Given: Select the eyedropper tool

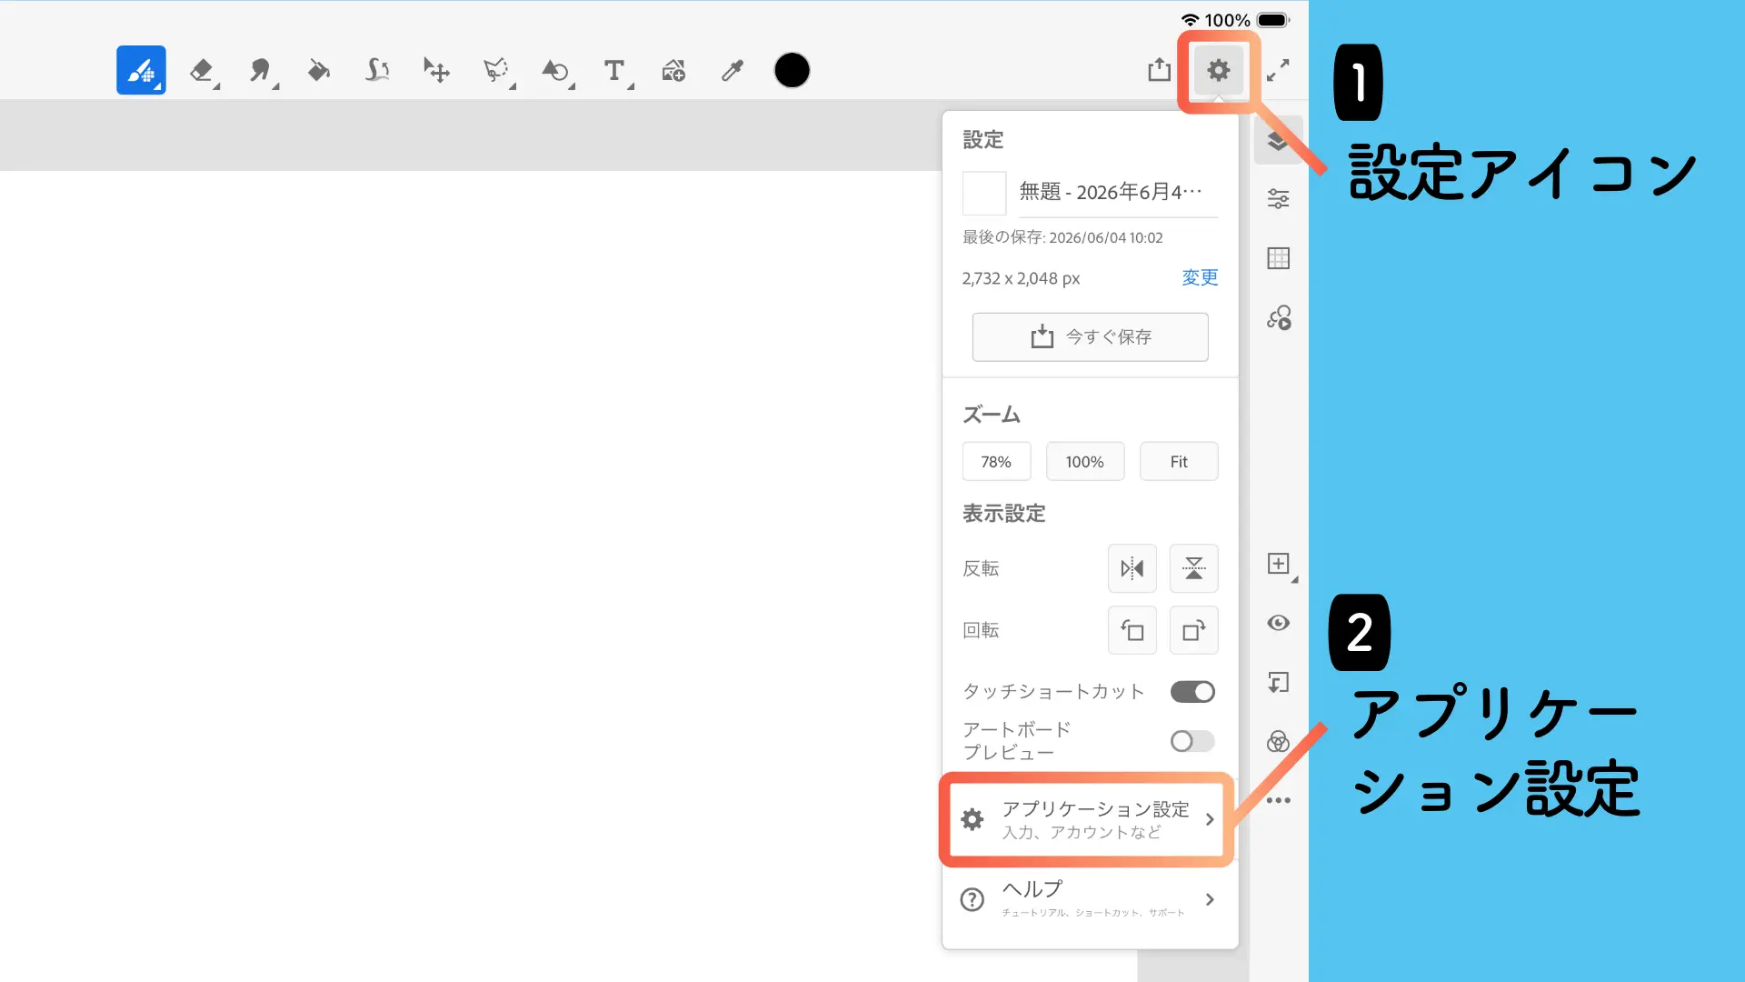Looking at the screenshot, I should tap(733, 70).
